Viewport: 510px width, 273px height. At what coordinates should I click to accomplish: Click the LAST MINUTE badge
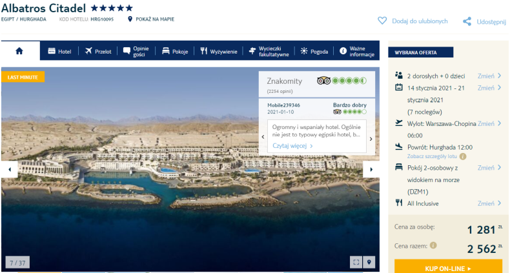[x=23, y=77]
